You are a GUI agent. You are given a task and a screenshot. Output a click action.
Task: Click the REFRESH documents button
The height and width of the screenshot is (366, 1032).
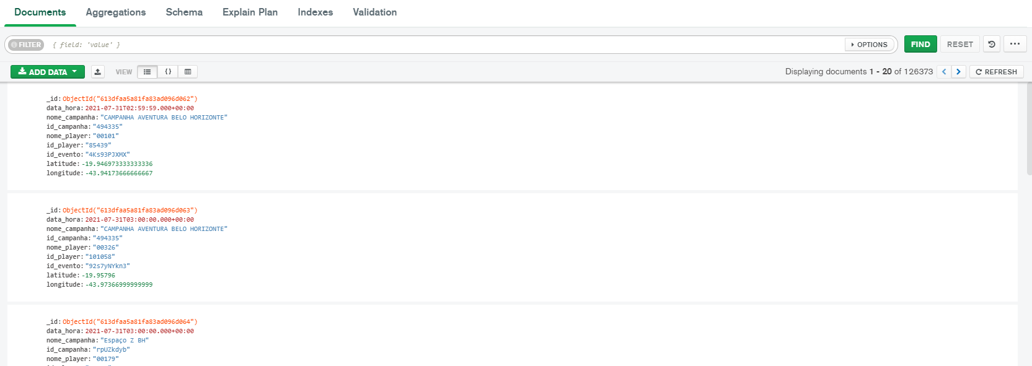[x=996, y=72]
